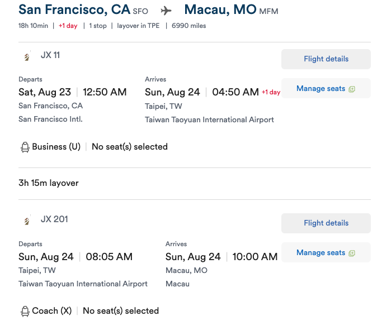Click the Macau, MO destination heading
The height and width of the screenshot is (326, 382).
click(x=220, y=9)
